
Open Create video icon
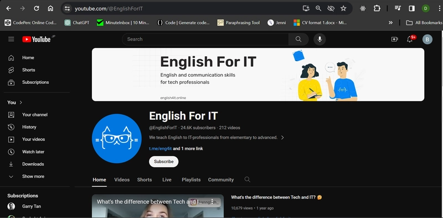click(x=395, y=39)
